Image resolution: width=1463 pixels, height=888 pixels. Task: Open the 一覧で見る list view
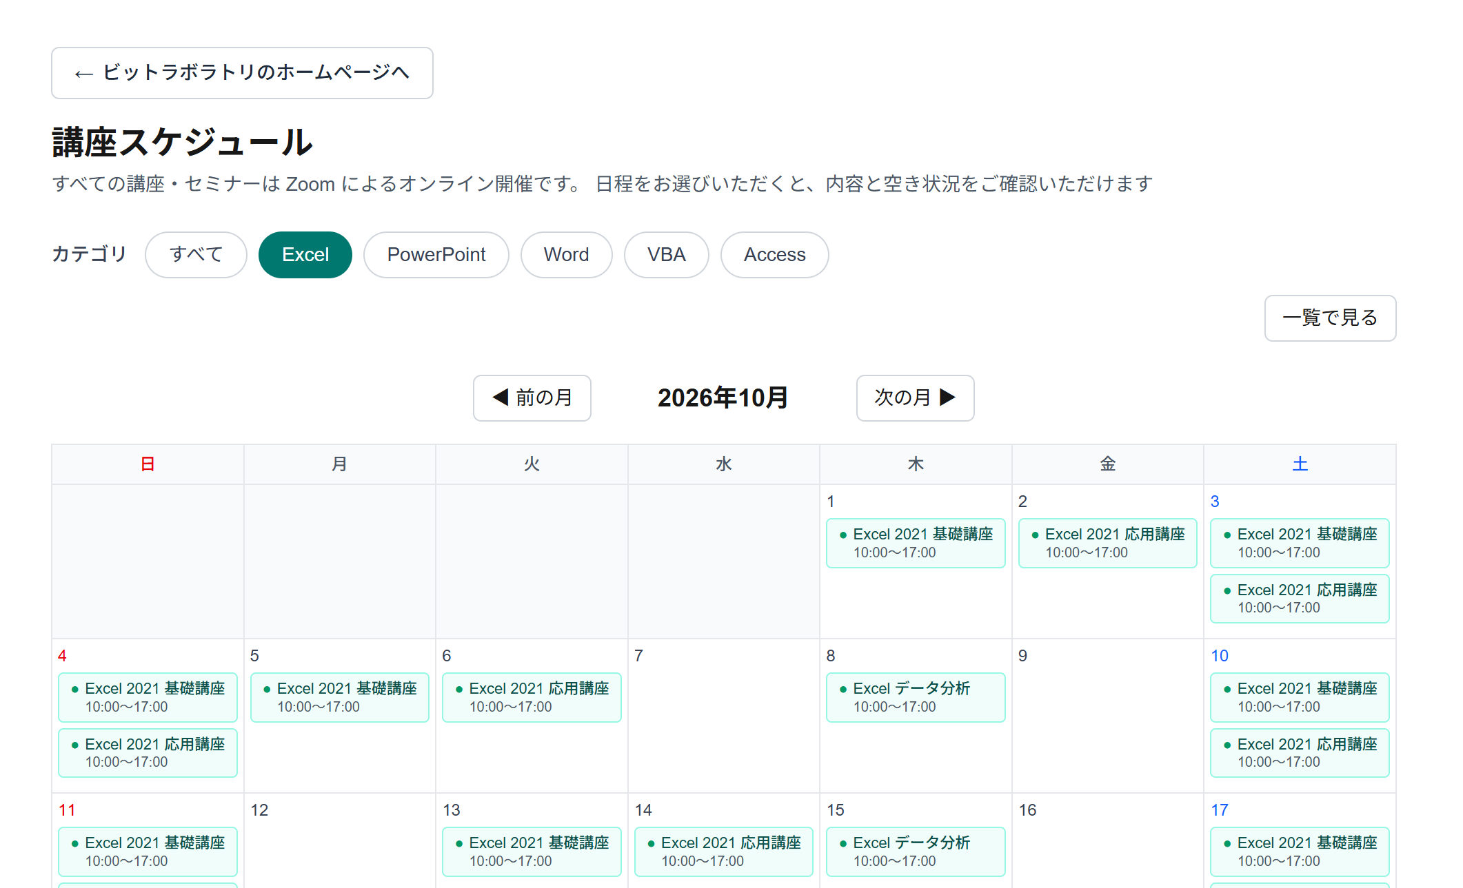(1330, 318)
